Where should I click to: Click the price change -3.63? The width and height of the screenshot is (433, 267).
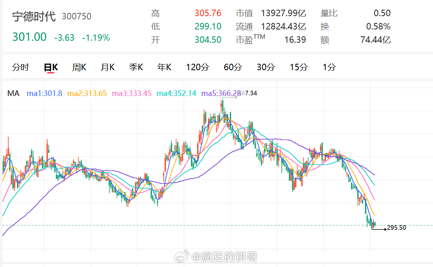pos(65,38)
